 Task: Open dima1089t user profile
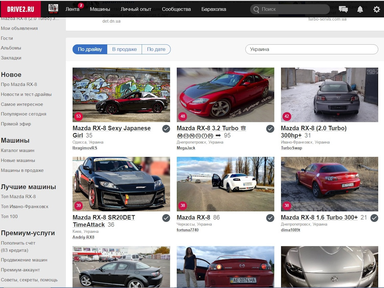tap(290, 230)
